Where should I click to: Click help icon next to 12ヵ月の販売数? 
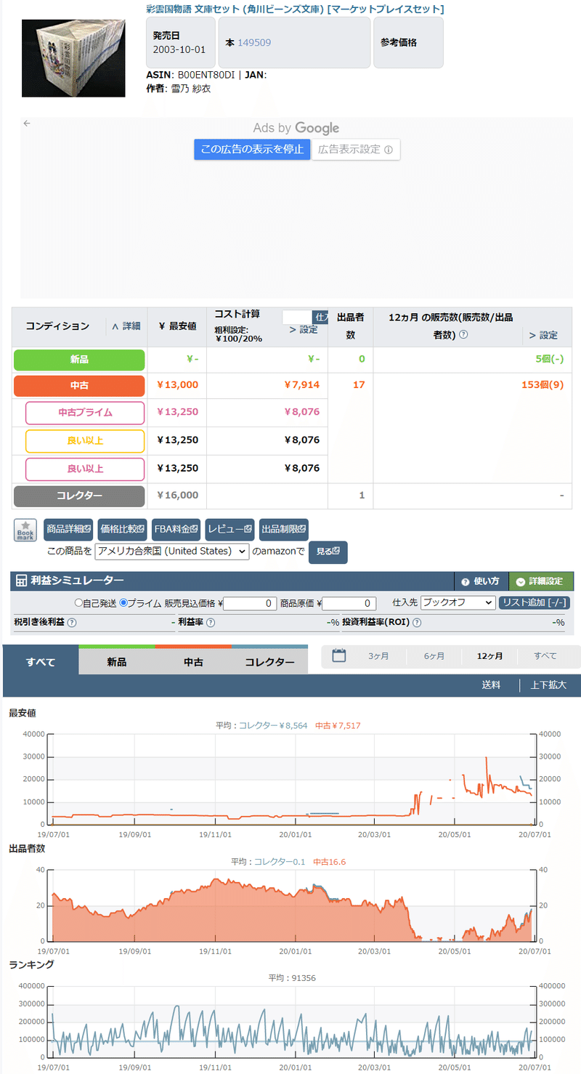click(x=463, y=335)
